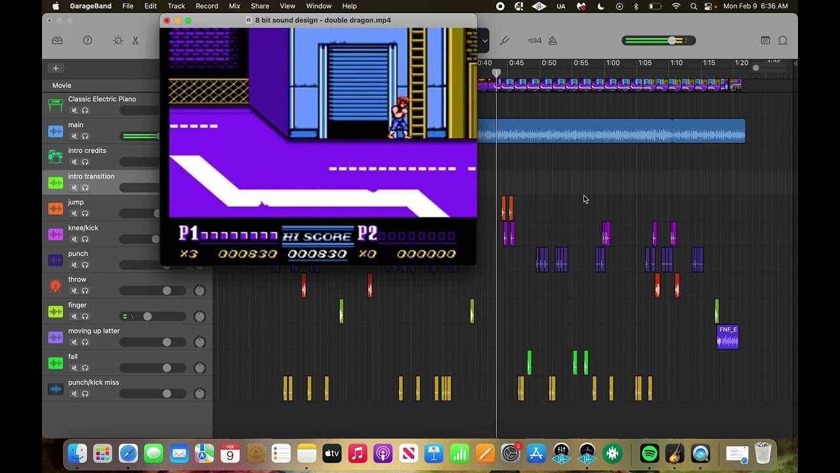Open the File menu
The width and height of the screenshot is (840, 473).
(128, 6)
